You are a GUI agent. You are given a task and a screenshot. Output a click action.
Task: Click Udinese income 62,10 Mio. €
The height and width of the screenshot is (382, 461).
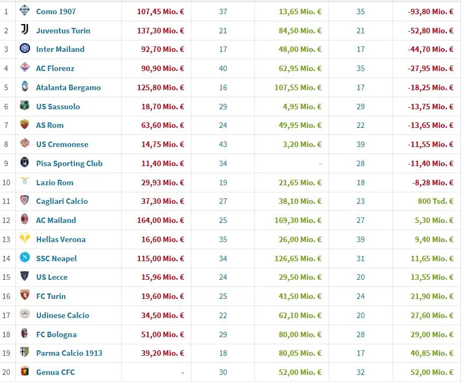300,315
